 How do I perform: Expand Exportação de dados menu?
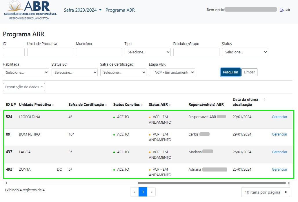[24, 87]
